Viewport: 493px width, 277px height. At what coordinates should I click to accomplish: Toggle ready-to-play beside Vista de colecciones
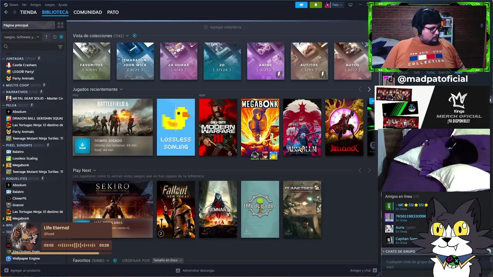[x=134, y=36]
